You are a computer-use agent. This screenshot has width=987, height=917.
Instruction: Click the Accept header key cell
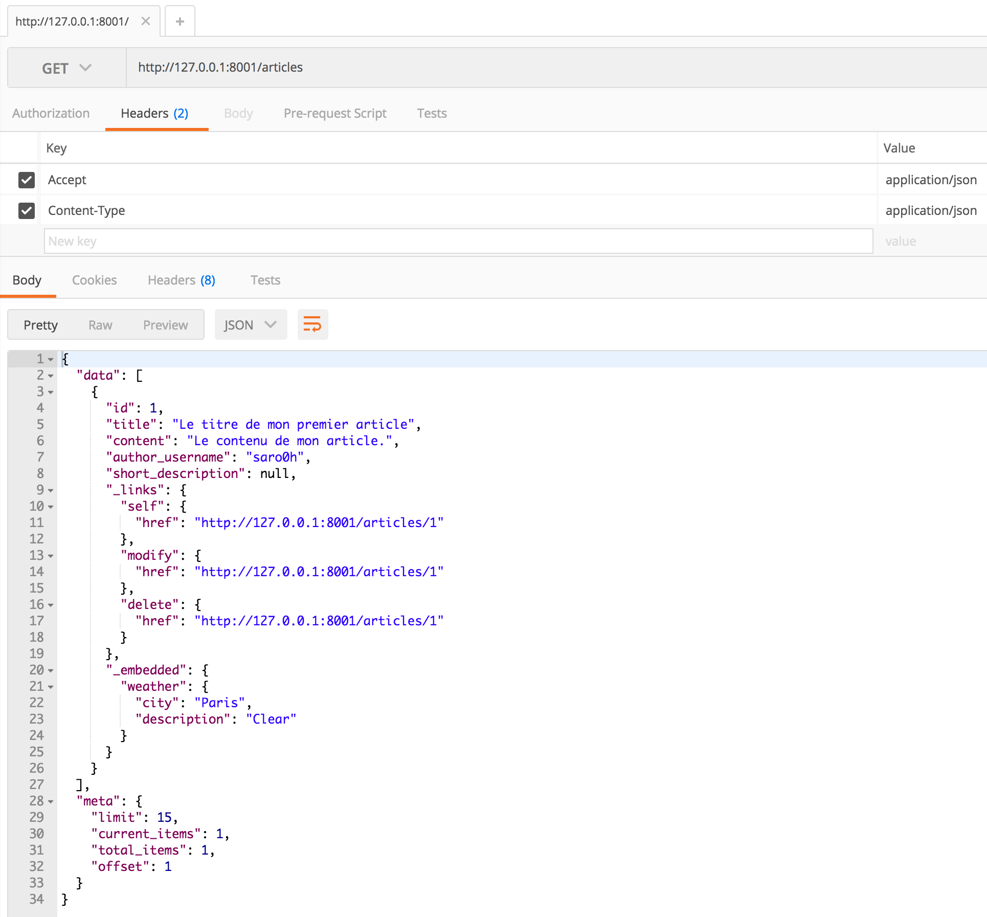coord(458,180)
